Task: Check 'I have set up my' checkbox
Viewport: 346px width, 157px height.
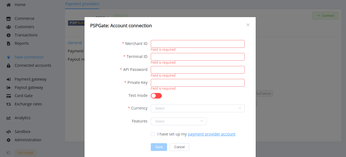Action: click(x=153, y=134)
